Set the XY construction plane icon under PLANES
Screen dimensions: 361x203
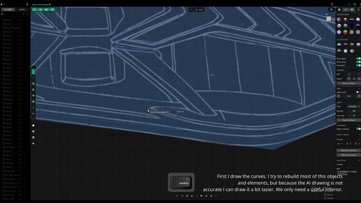click(338, 143)
